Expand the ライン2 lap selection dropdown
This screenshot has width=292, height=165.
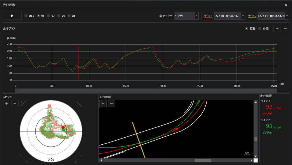coord(286,16)
